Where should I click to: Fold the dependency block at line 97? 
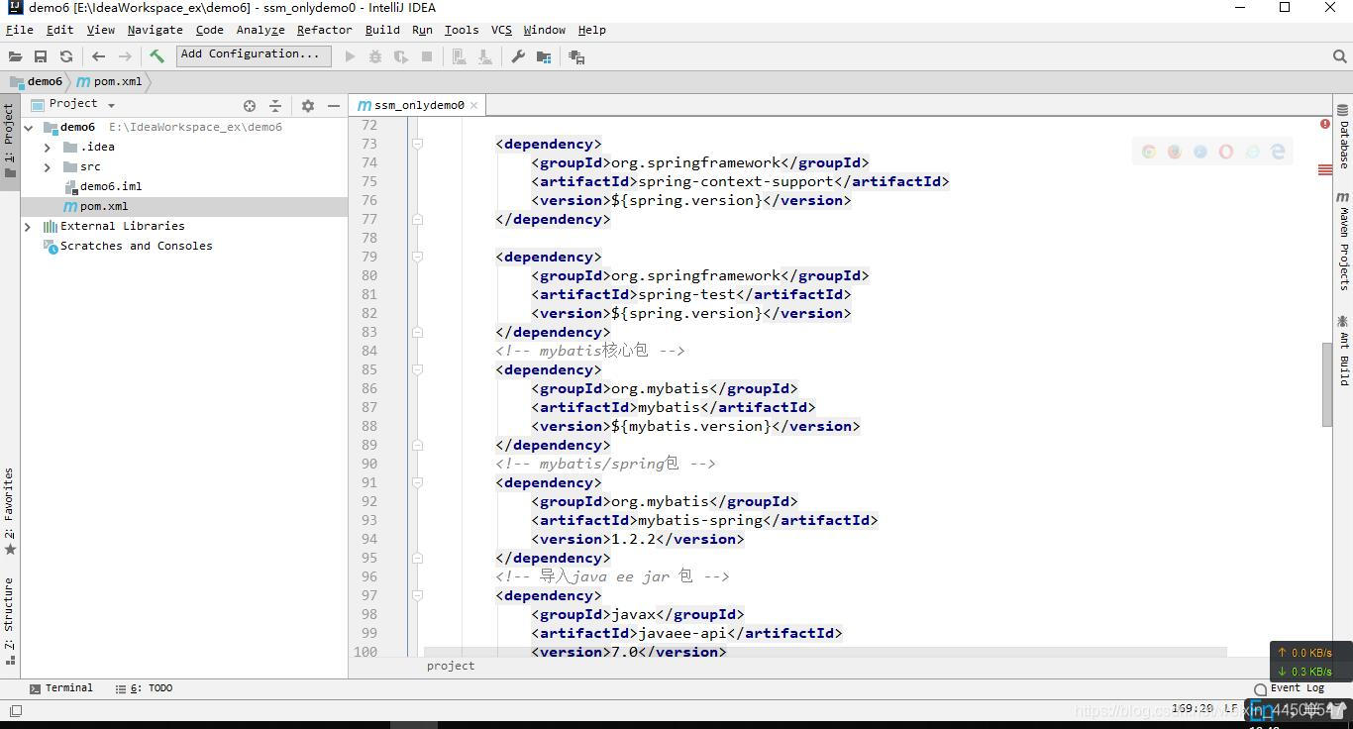(417, 595)
